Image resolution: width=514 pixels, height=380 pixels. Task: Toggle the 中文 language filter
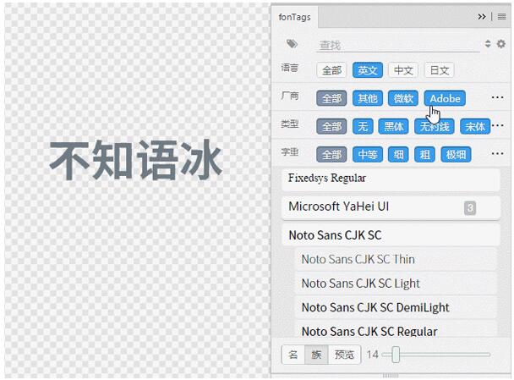point(403,70)
